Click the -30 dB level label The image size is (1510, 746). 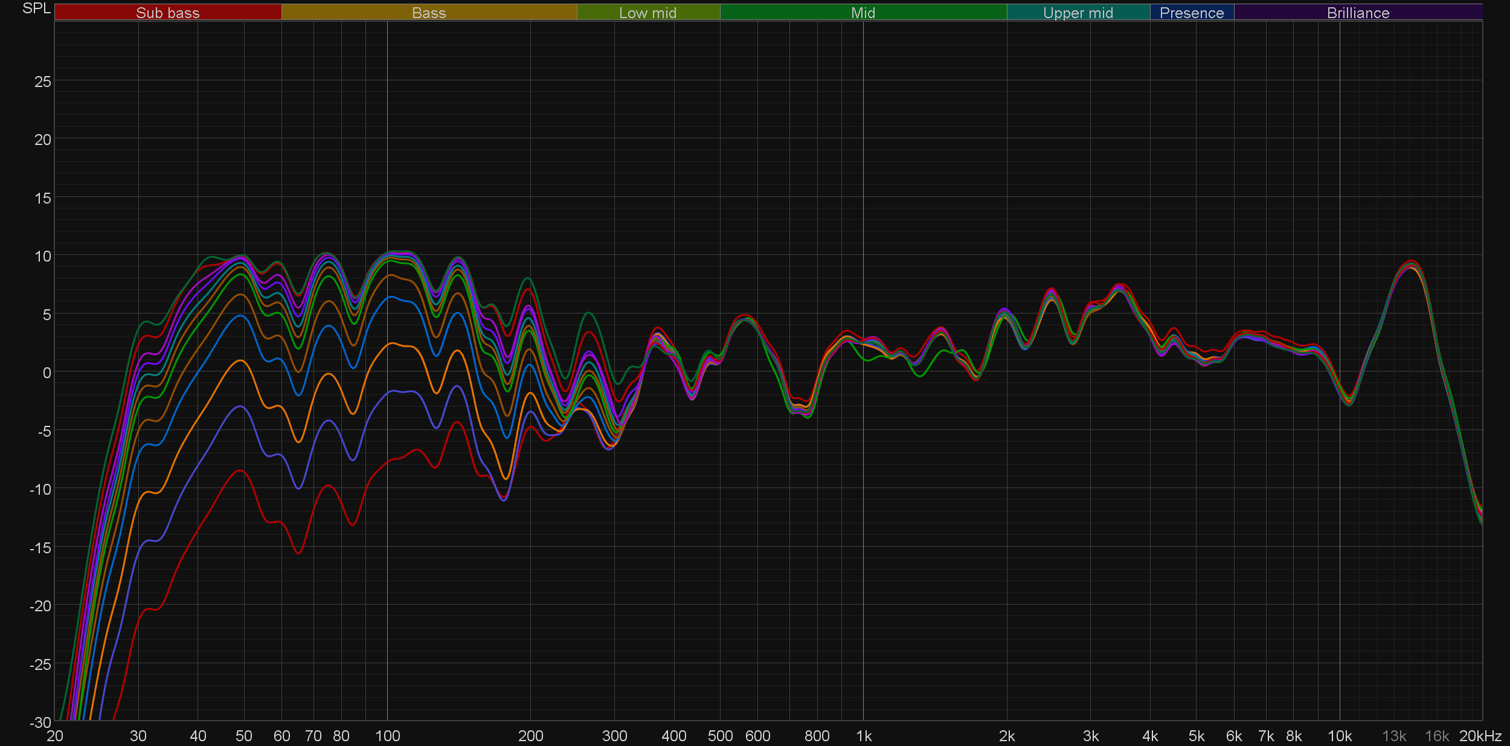click(x=40, y=722)
